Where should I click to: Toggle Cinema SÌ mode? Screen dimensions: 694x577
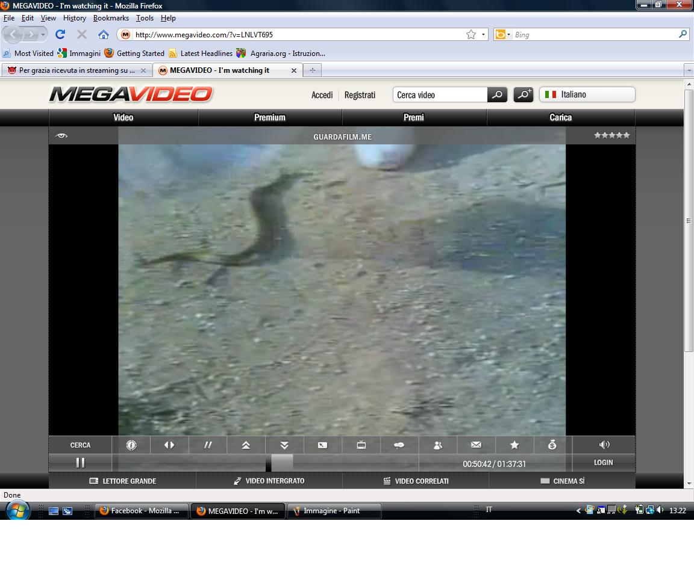click(x=562, y=481)
